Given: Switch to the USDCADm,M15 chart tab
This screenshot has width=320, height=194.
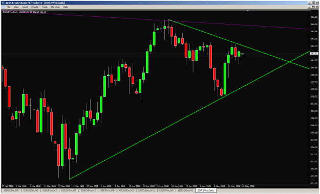Looking at the screenshot, I should tap(146, 190).
